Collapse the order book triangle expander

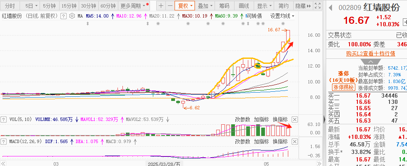point(370,62)
